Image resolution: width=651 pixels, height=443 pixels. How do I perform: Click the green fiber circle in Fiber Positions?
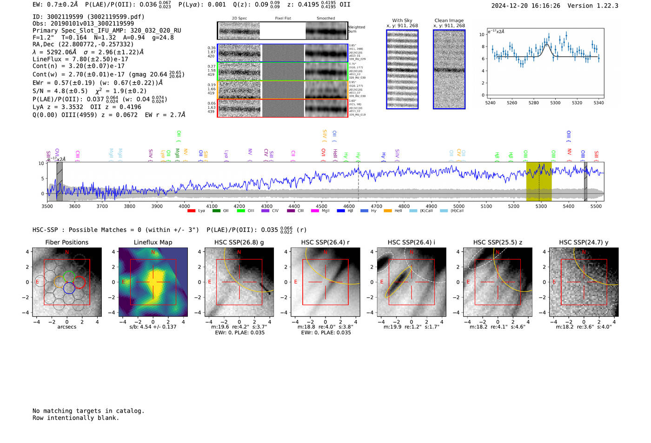pyautogui.click(x=69, y=276)
